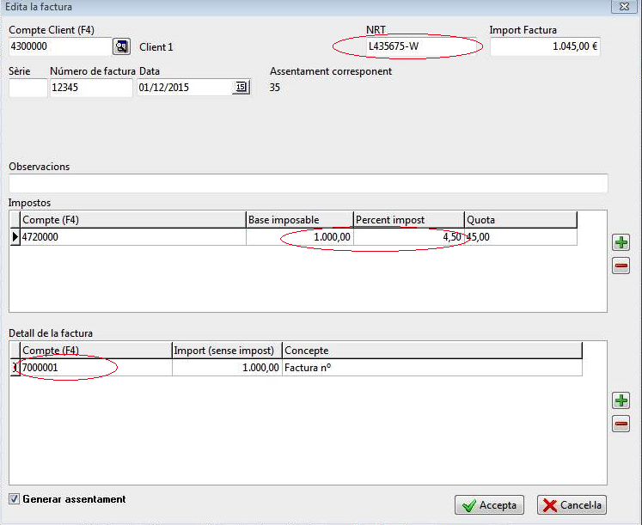The image size is (642, 525).
Task: Close the Edita la factura dialog
Action: pos(624,7)
